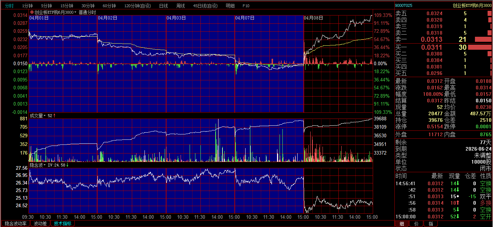The width and height of the screenshot is (493, 227).
Task: Toggle the 价 price distribution tab
Action: [x=416, y=224]
